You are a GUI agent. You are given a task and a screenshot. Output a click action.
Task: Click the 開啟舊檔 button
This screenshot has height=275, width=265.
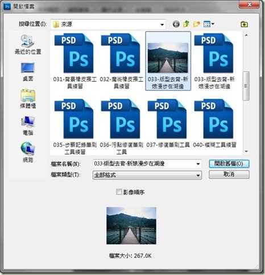[x=229, y=164]
